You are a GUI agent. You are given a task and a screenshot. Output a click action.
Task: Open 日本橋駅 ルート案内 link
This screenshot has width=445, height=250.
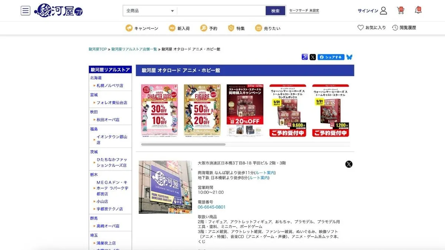click(259, 178)
